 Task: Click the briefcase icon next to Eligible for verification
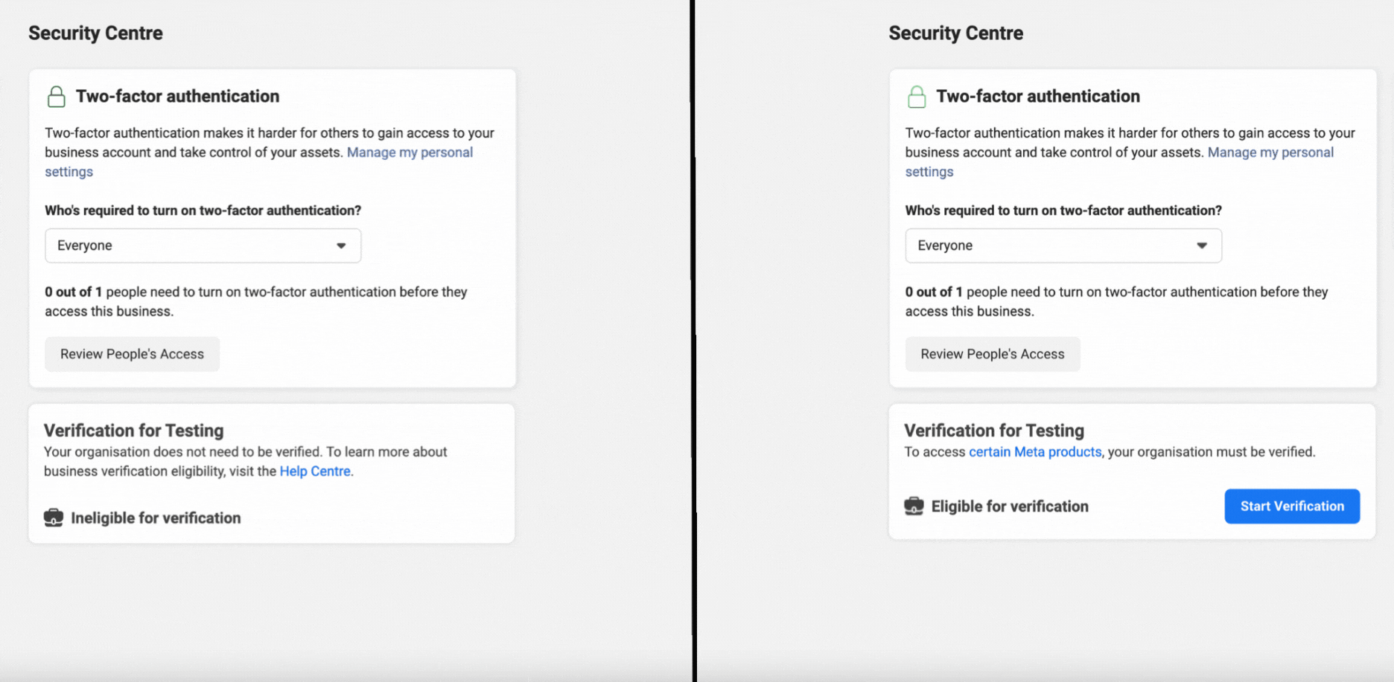click(914, 506)
